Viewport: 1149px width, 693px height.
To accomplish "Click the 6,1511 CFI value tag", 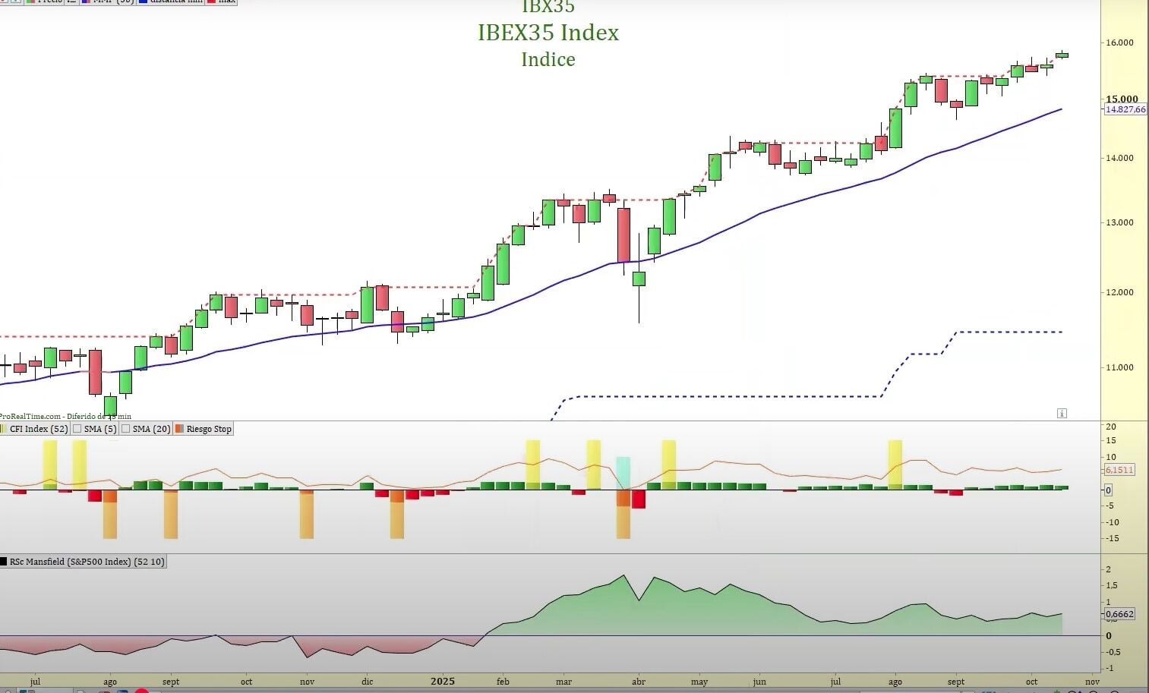I will coord(1119,470).
